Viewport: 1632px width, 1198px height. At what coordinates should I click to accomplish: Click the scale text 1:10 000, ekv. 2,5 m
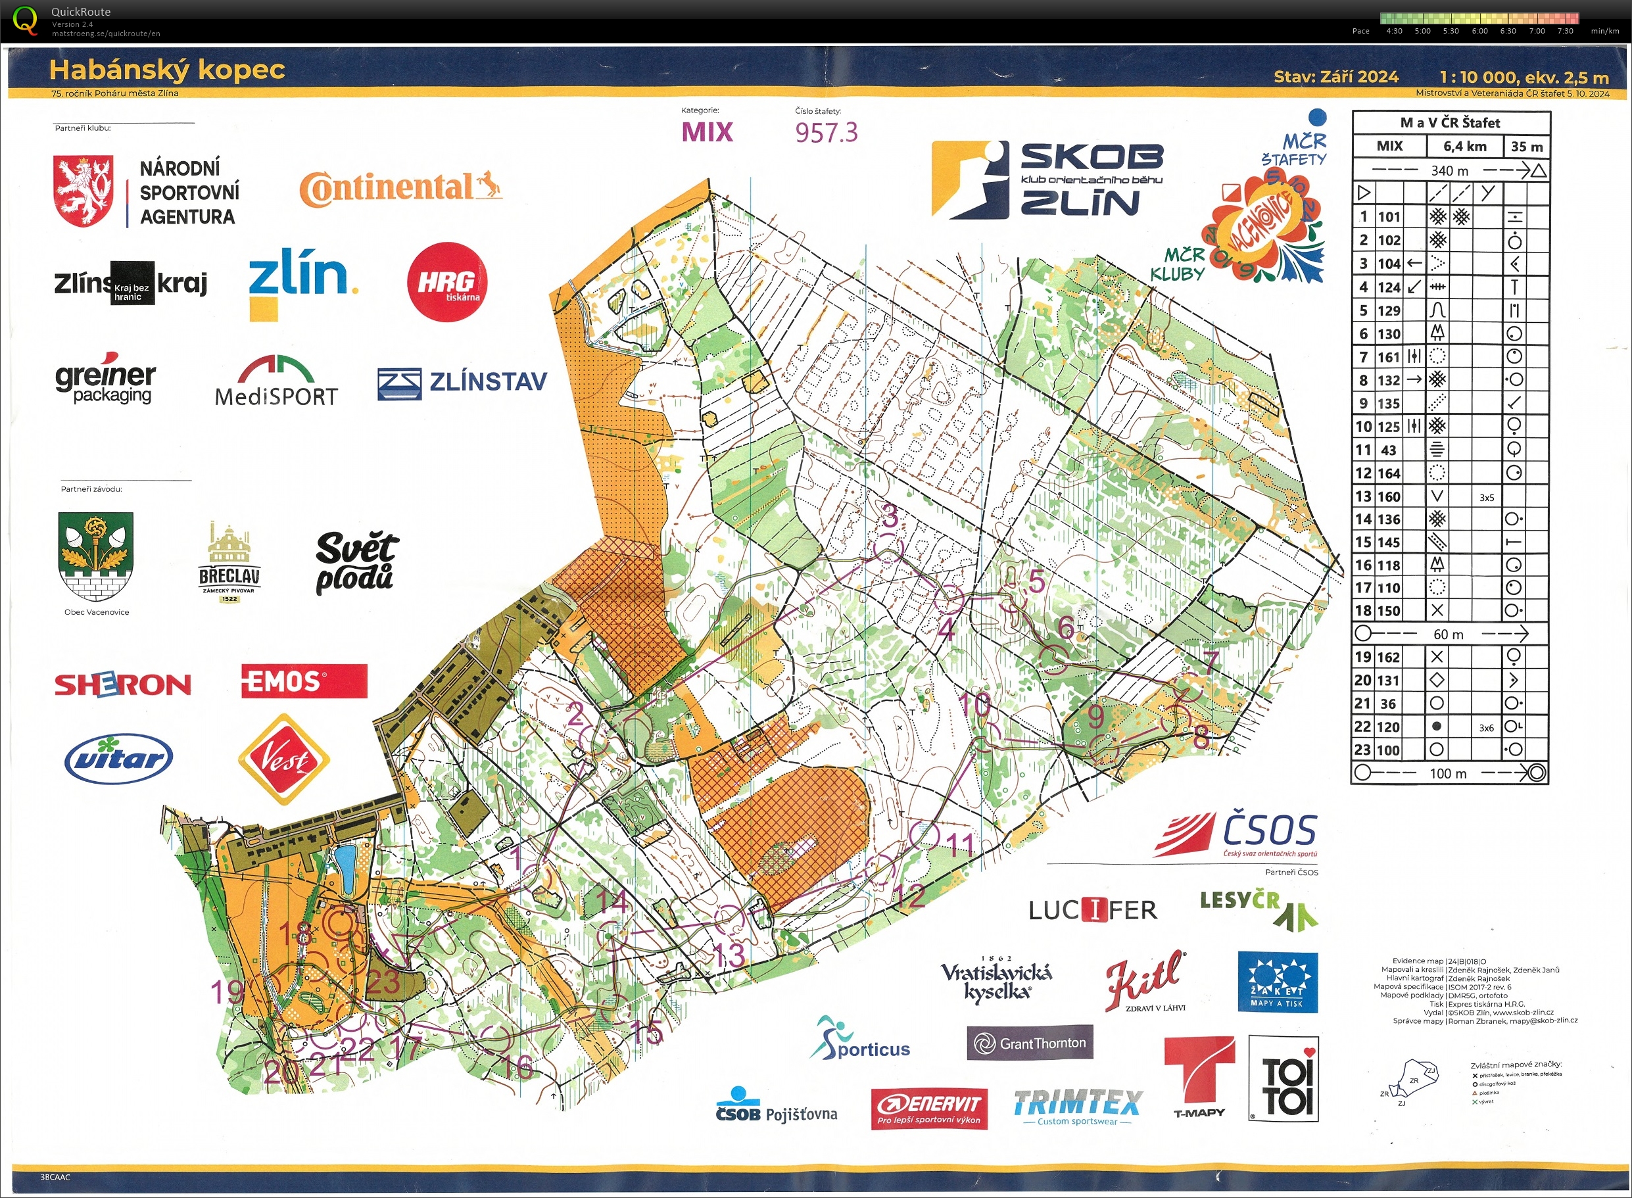pyautogui.click(x=1524, y=77)
